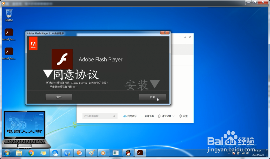Viewport: 270px width, 159px height.
Task: Click the Show Desktop strip at taskbar end
Action: tap(267, 153)
